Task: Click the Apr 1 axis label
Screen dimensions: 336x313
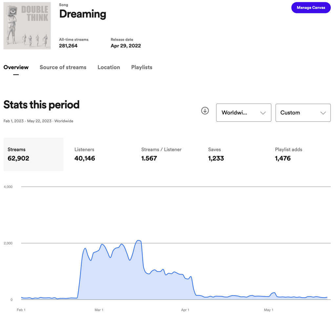Action: point(185,310)
